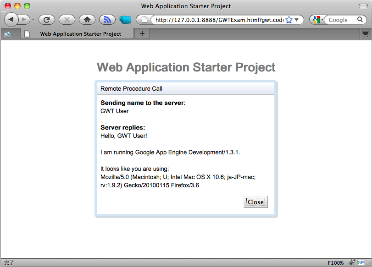Close the Remote Procedure Call dialog
372x267 pixels.
point(255,202)
